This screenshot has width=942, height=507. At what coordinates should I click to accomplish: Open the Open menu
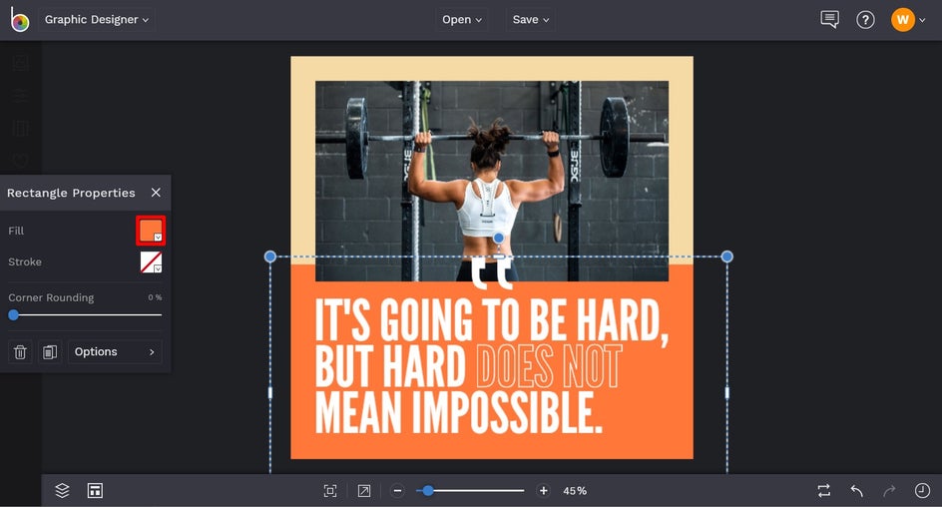[461, 20]
